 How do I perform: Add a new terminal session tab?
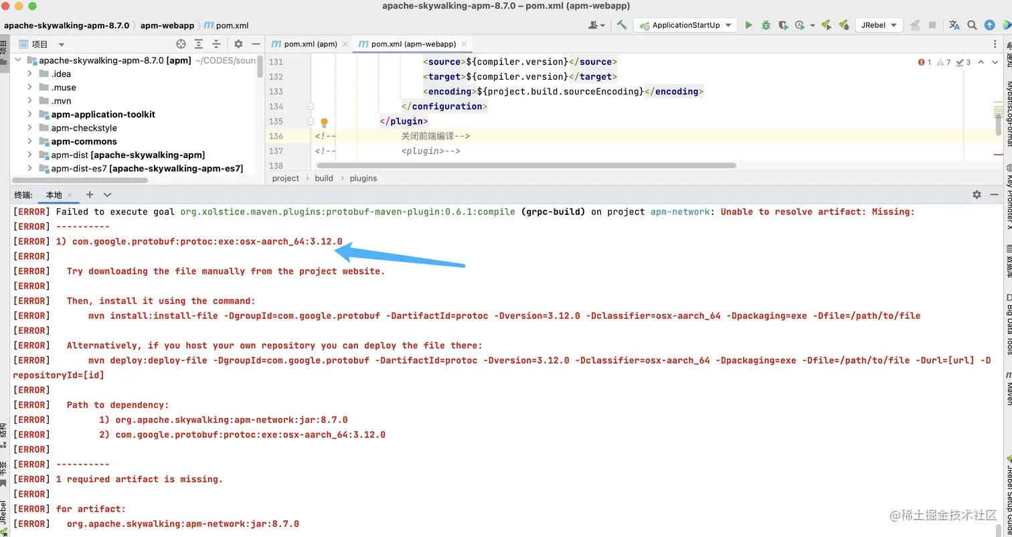tap(90, 195)
